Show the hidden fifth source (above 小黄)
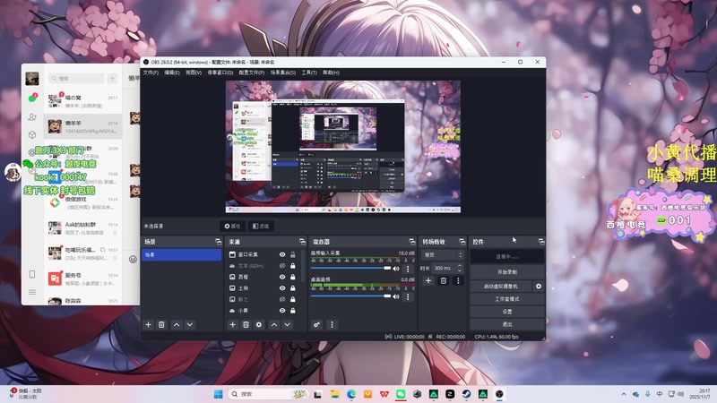 coord(282,299)
